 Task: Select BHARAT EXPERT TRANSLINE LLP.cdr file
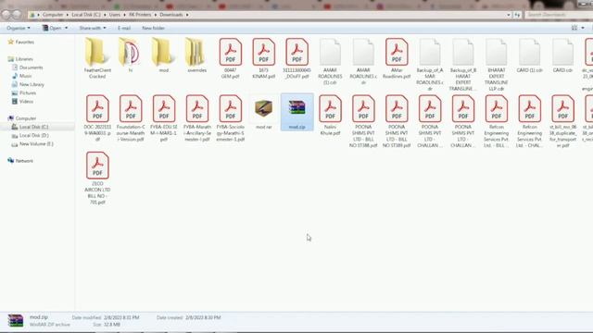[497, 64]
